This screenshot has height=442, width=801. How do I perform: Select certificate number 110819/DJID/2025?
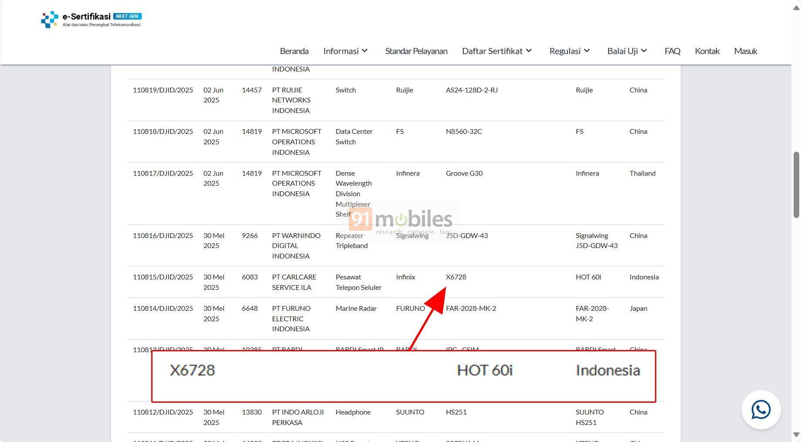pos(163,90)
